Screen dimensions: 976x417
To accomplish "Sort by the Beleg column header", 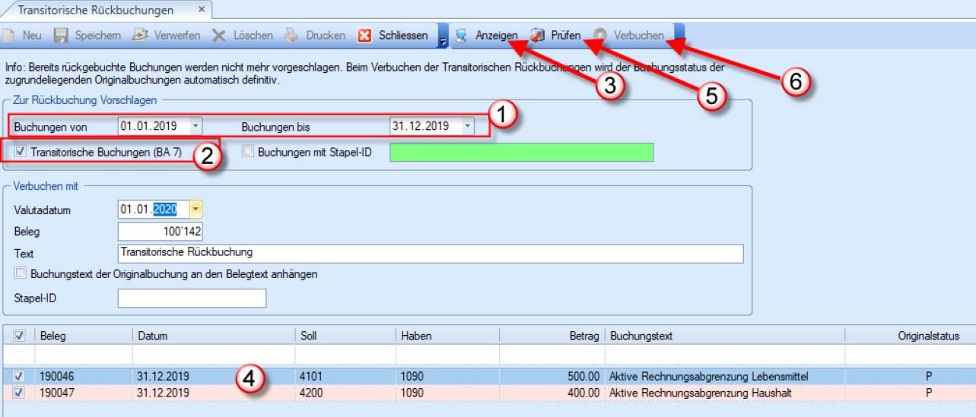I will pos(84,336).
